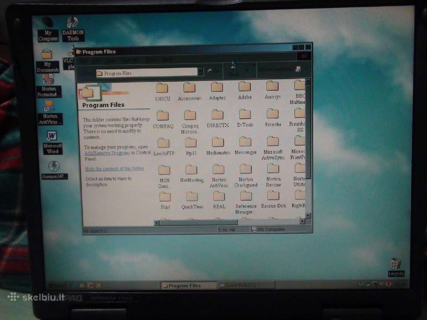This screenshot has width=427, height=320.
Task: Click the vertical scrollbar down arrow
Action: 308,215
